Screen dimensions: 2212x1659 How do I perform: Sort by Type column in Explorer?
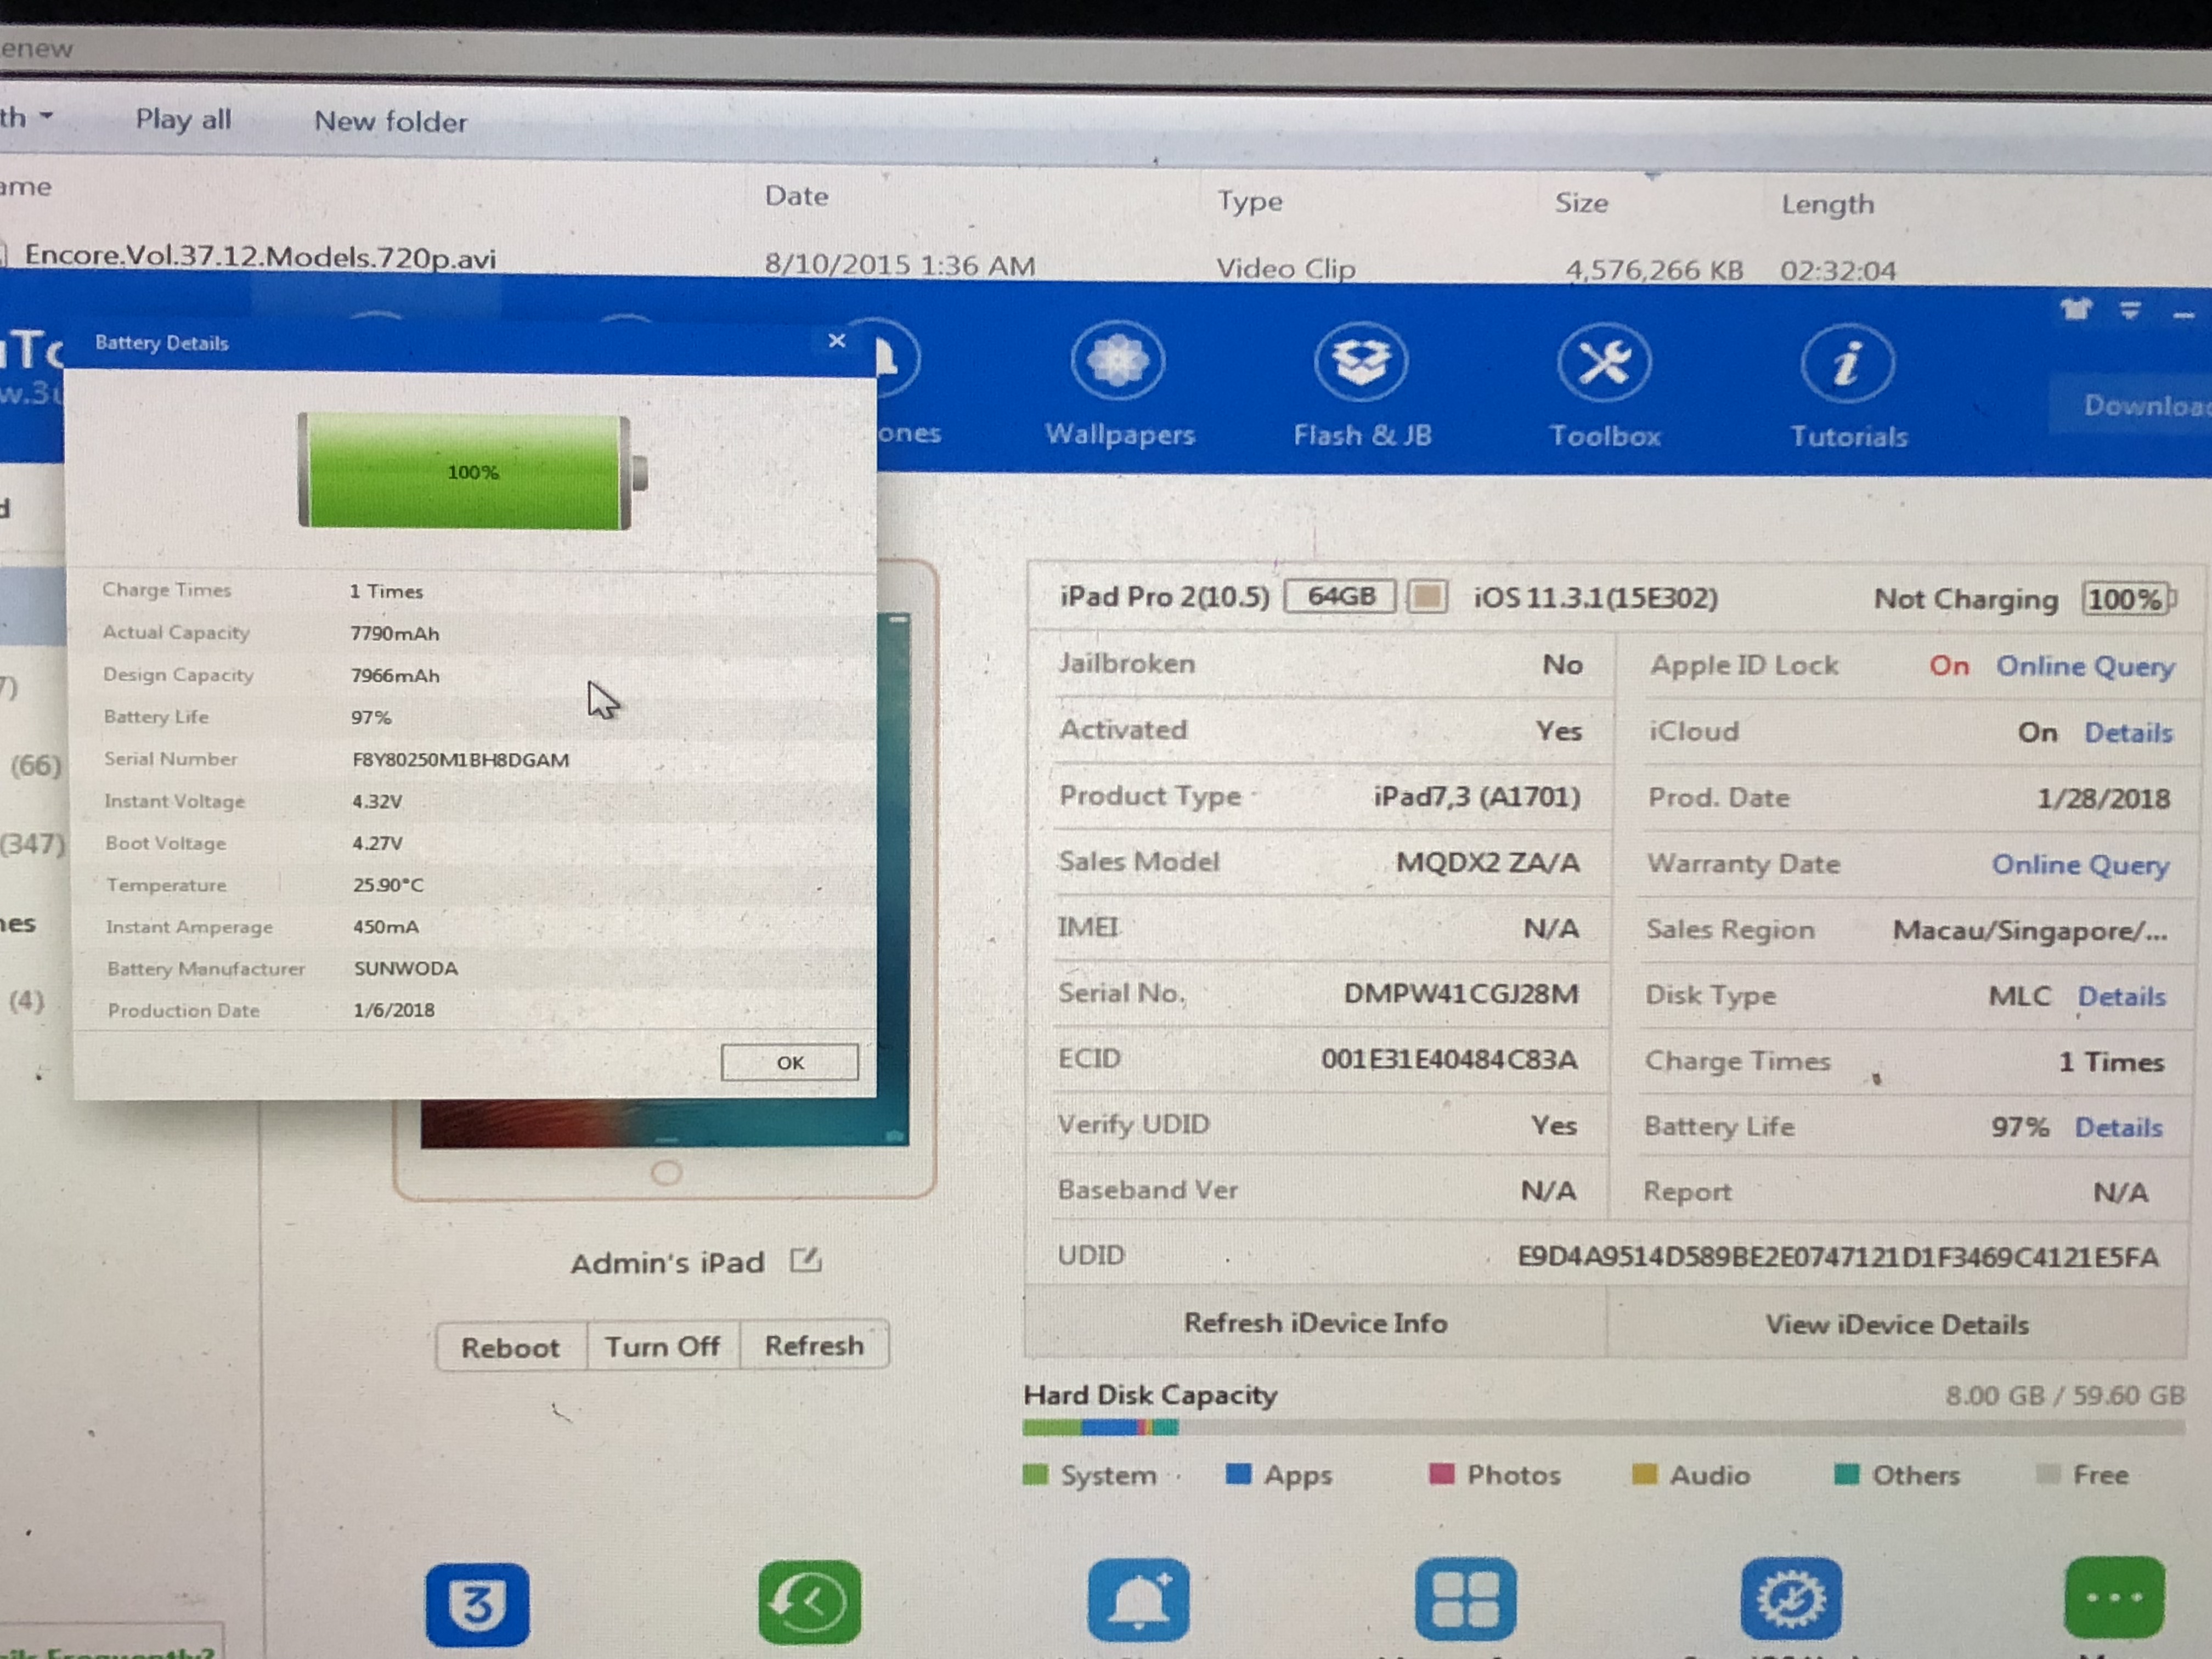click(x=1249, y=201)
